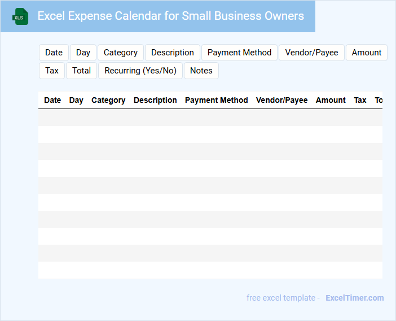
Task: Click the Payment Method table column header
Action: point(216,100)
